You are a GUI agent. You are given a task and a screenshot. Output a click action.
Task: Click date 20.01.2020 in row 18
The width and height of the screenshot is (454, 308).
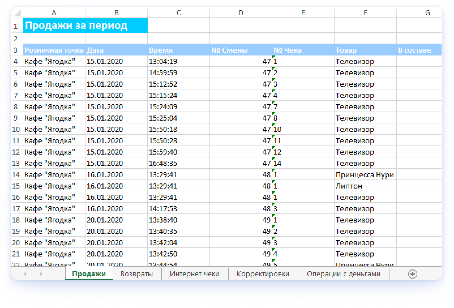(x=116, y=220)
